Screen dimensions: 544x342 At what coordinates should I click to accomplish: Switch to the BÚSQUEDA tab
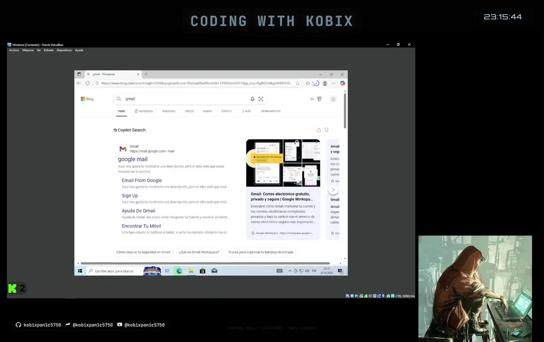tap(144, 111)
